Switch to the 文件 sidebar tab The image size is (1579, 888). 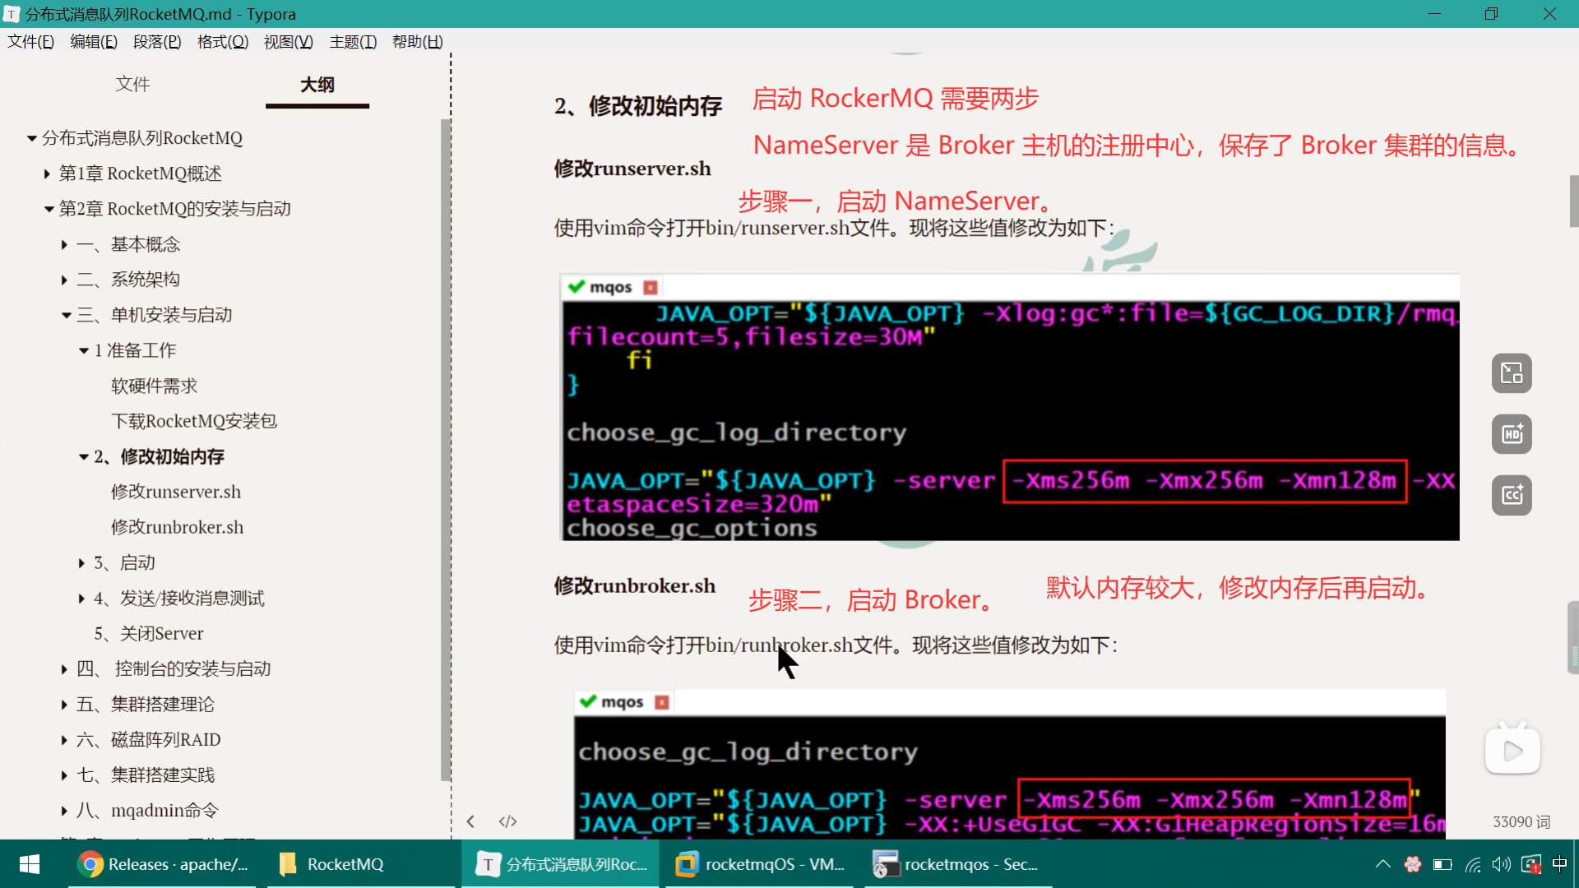[x=132, y=84]
